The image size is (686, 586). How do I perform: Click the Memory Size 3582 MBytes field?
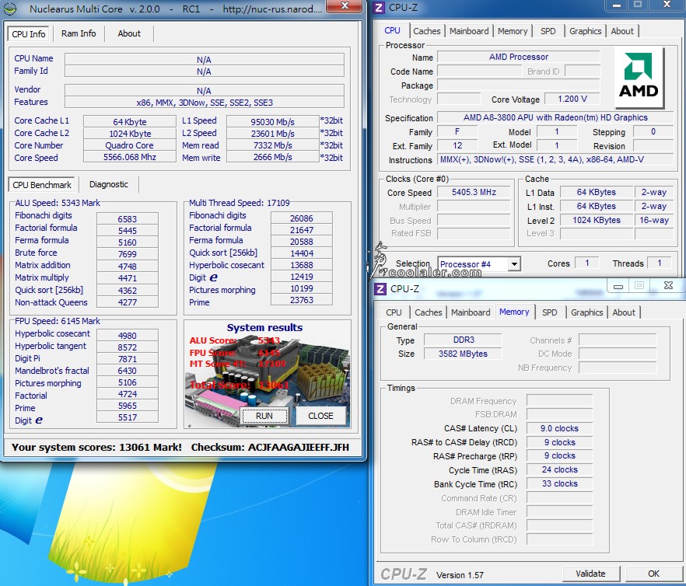coord(464,354)
